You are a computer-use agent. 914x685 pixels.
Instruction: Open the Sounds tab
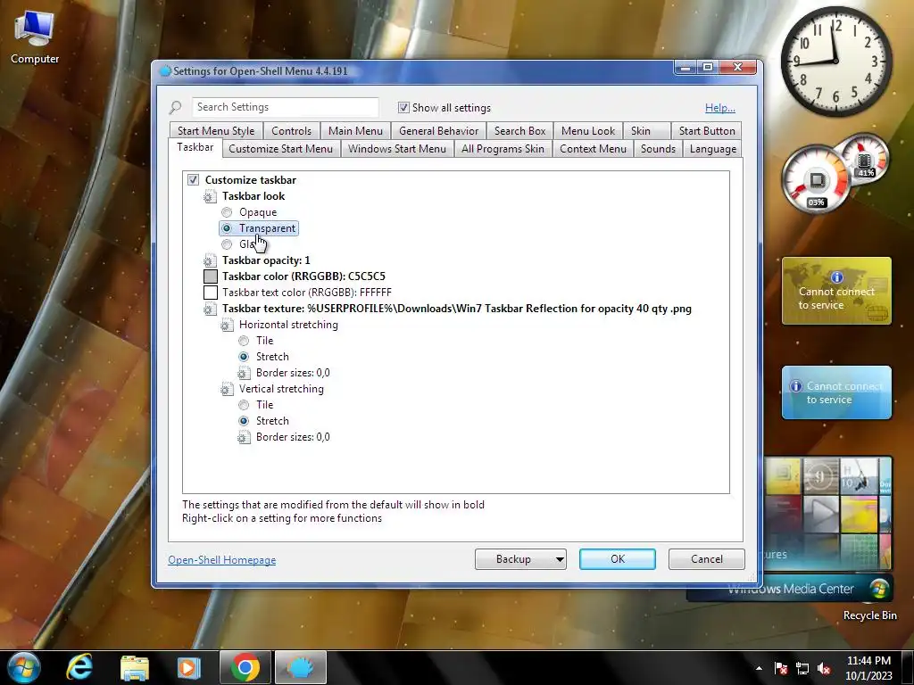658,149
